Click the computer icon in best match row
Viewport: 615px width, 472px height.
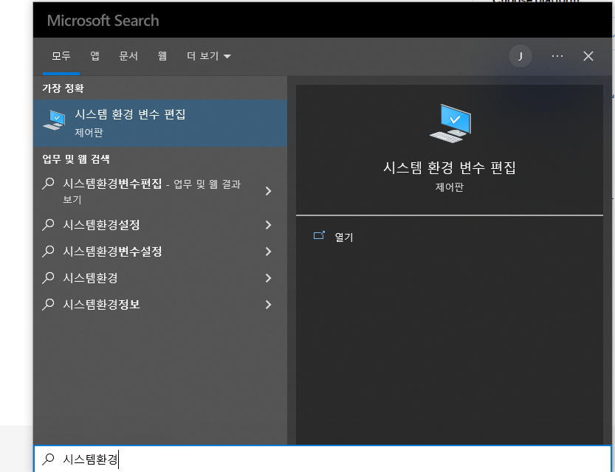point(54,120)
